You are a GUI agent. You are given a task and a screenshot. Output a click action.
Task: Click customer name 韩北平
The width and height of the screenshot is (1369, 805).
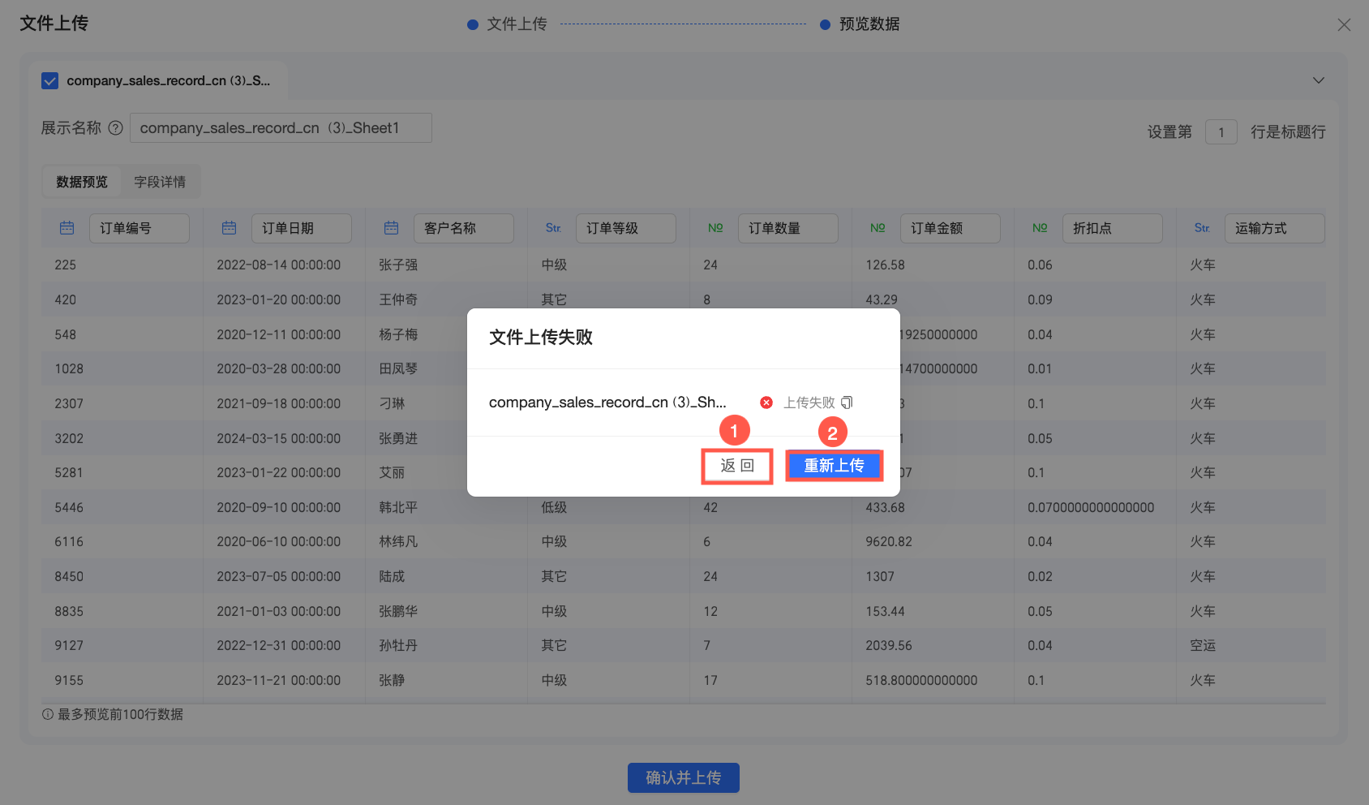tap(398, 508)
